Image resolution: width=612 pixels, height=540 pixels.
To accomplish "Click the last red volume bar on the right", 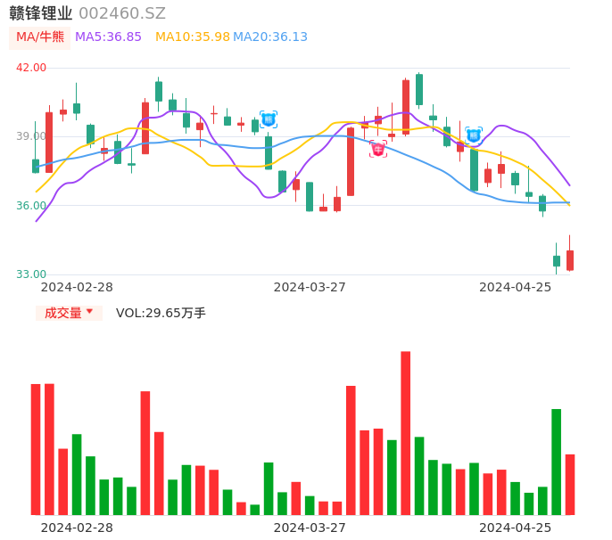I will tap(570, 485).
